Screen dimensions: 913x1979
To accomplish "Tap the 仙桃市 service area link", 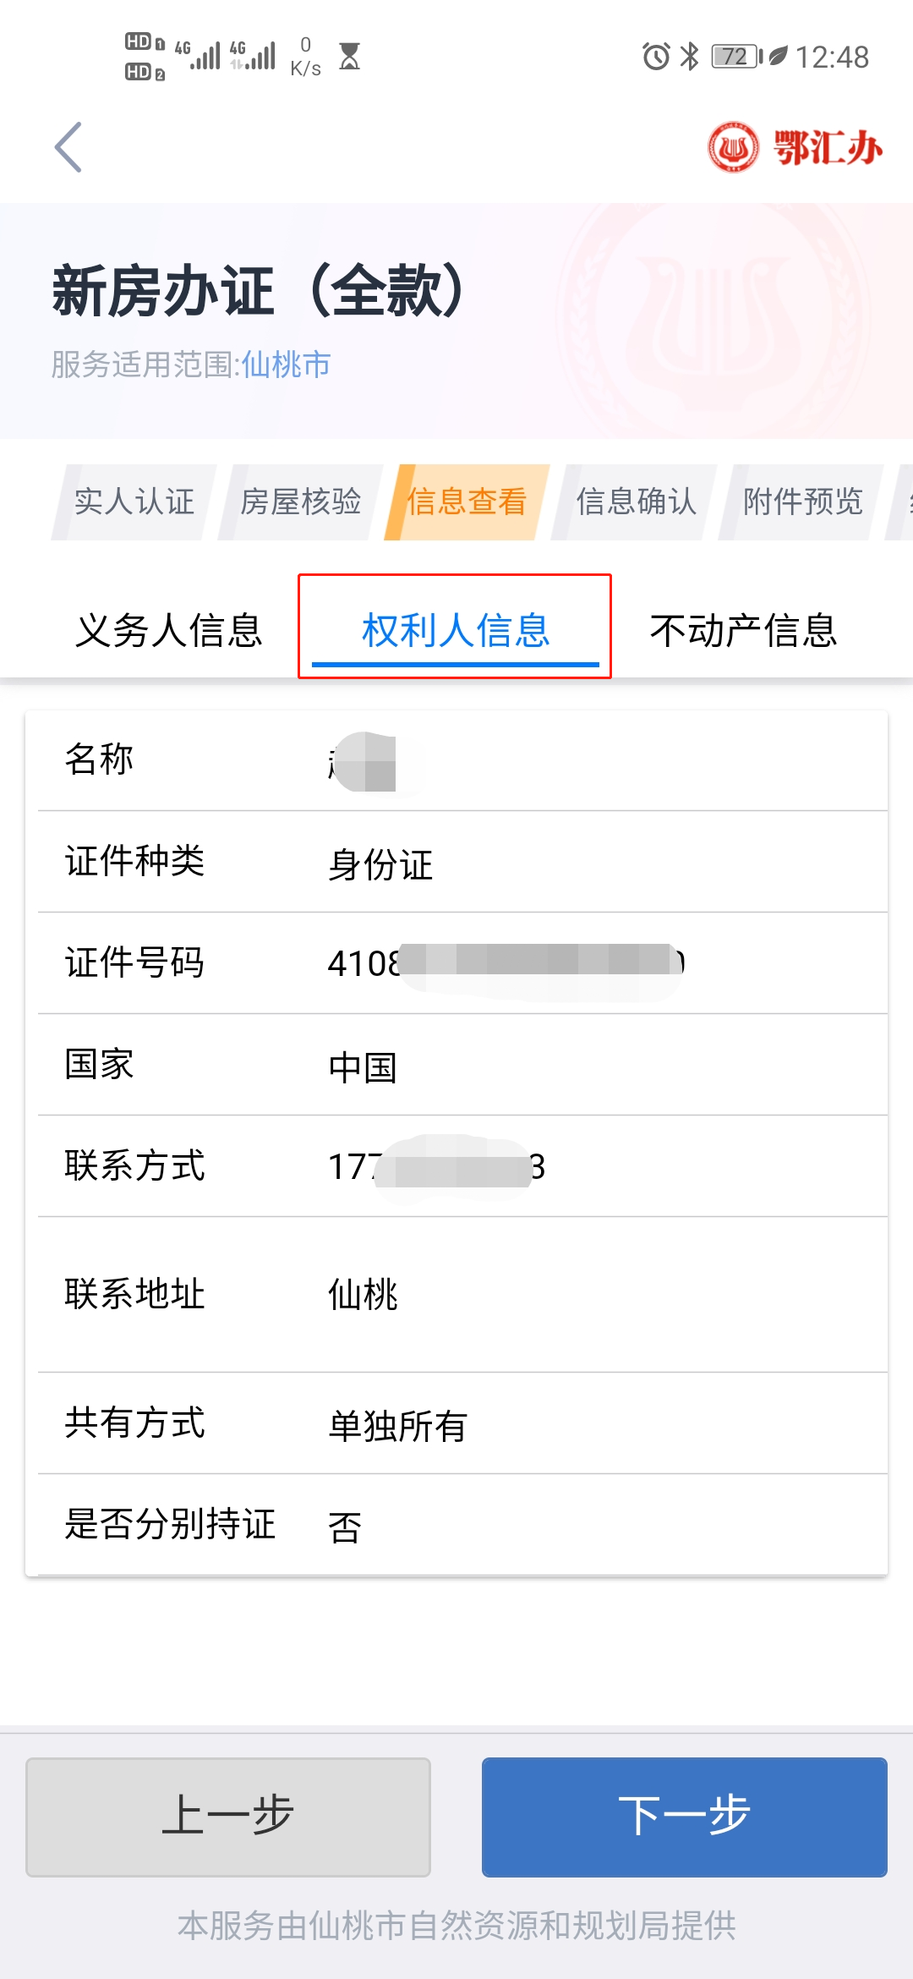I will pyautogui.click(x=286, y=365).
